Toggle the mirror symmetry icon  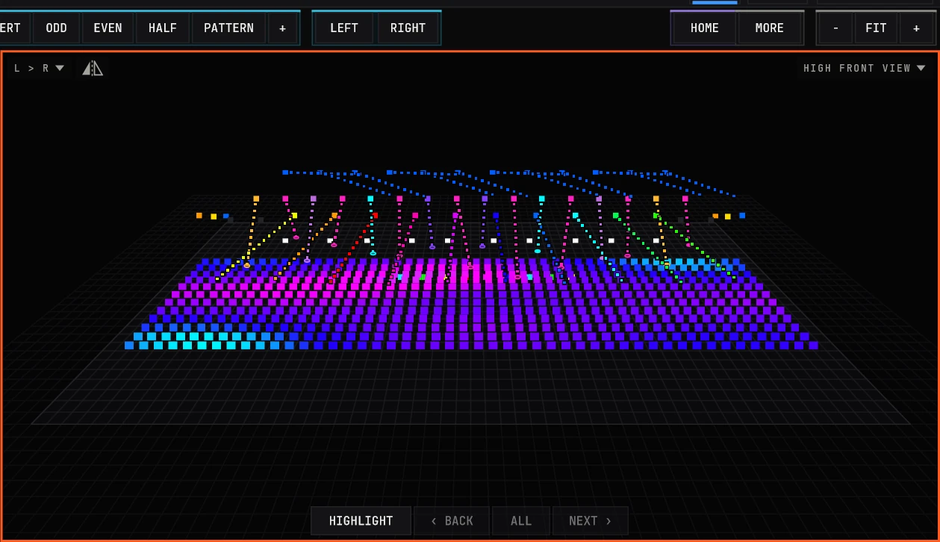pos(93,69)
